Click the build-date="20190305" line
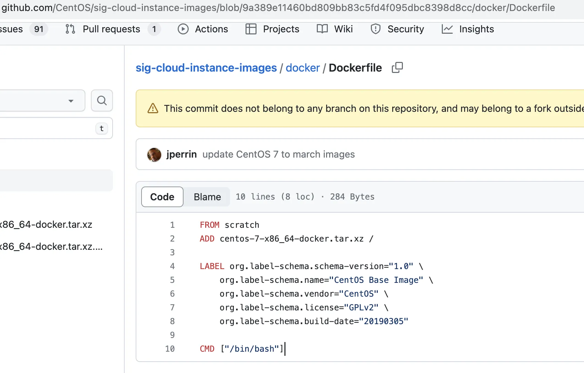Image resolution: width=584 pixels, height=373 pixels. pos(314,321)
